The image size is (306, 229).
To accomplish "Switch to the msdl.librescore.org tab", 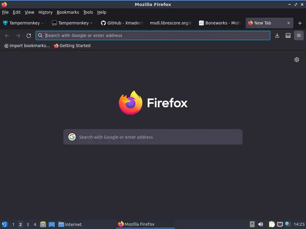I will pos(171,23).
